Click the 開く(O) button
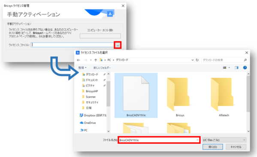The height and width of the screenshot is (157, 257). click(x=213, y=147)
